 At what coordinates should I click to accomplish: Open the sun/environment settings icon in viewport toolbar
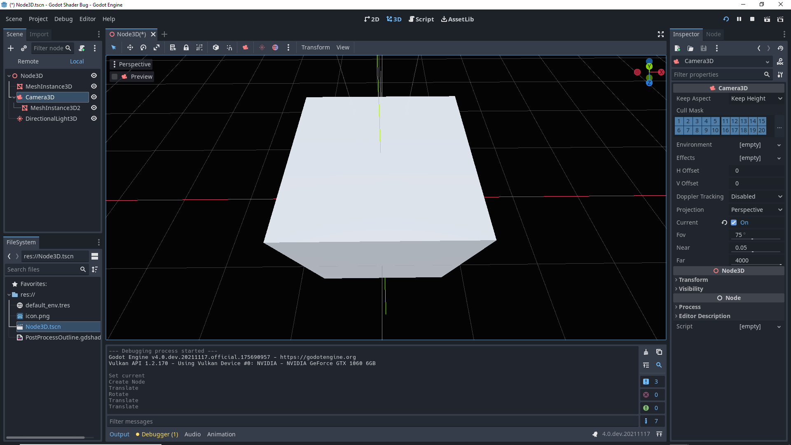point(262,47)
